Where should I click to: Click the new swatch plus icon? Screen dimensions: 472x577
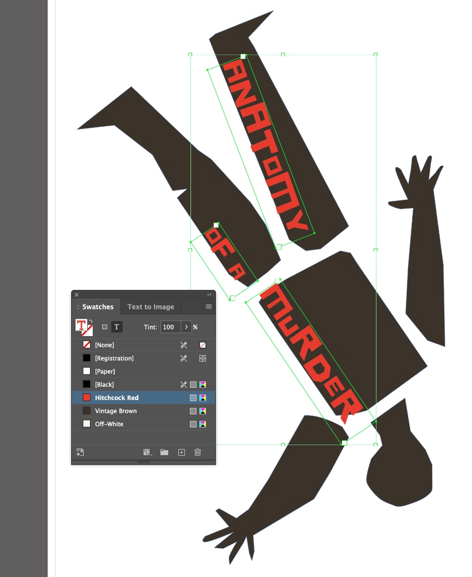(x=182, y=452)
